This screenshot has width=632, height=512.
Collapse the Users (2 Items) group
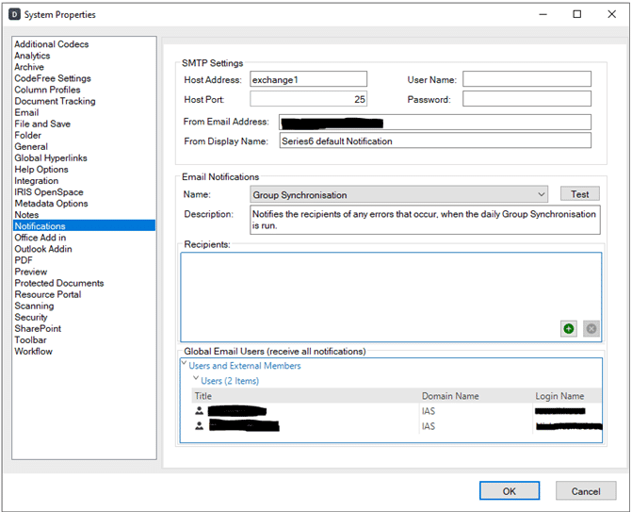click(196, 378)
